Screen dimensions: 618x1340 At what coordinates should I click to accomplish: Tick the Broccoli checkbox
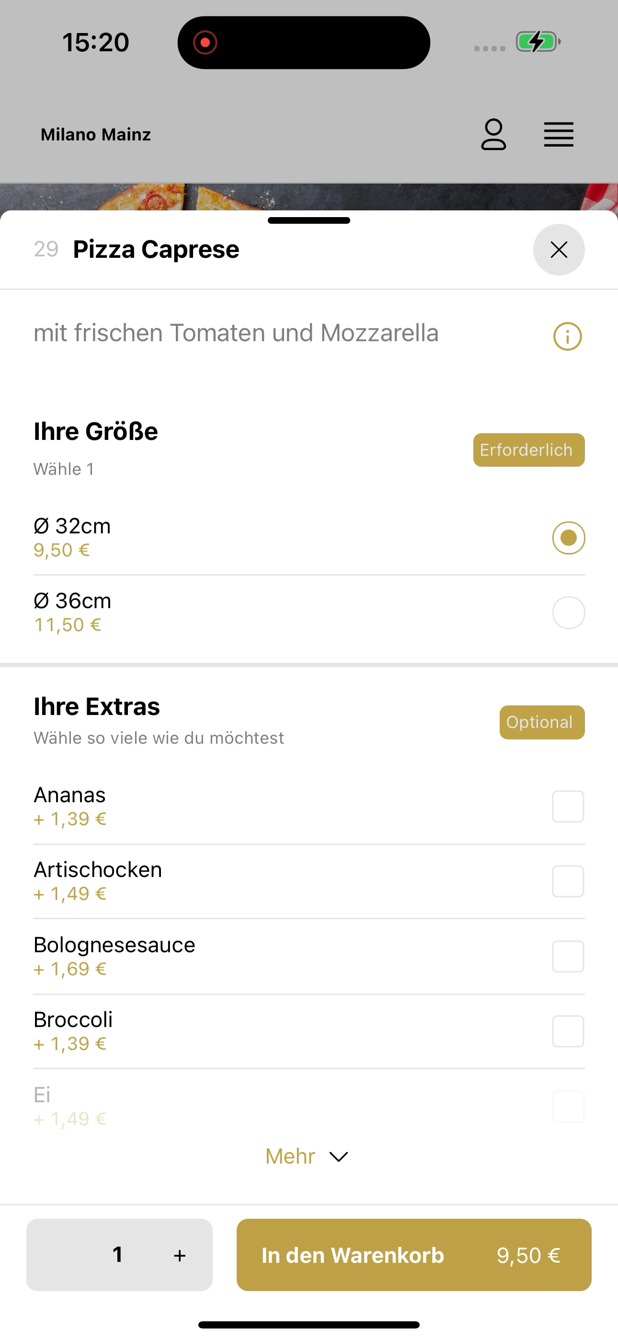coord(568,1031)
